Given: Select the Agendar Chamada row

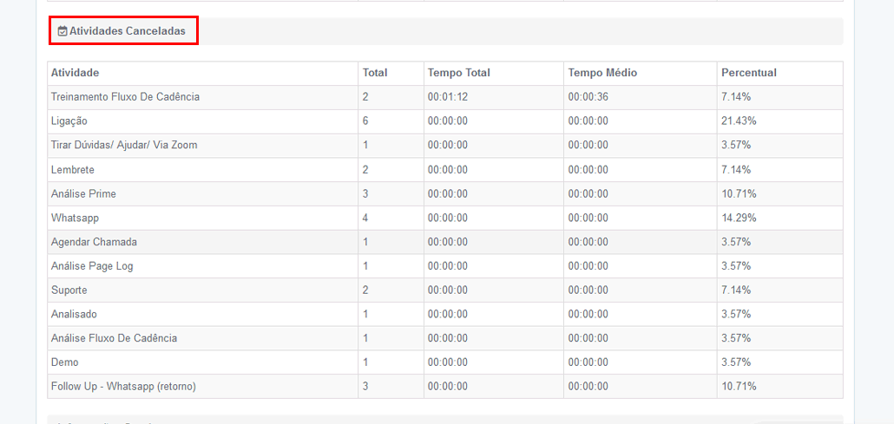Looking at the screenshot, I should point(445,242).
